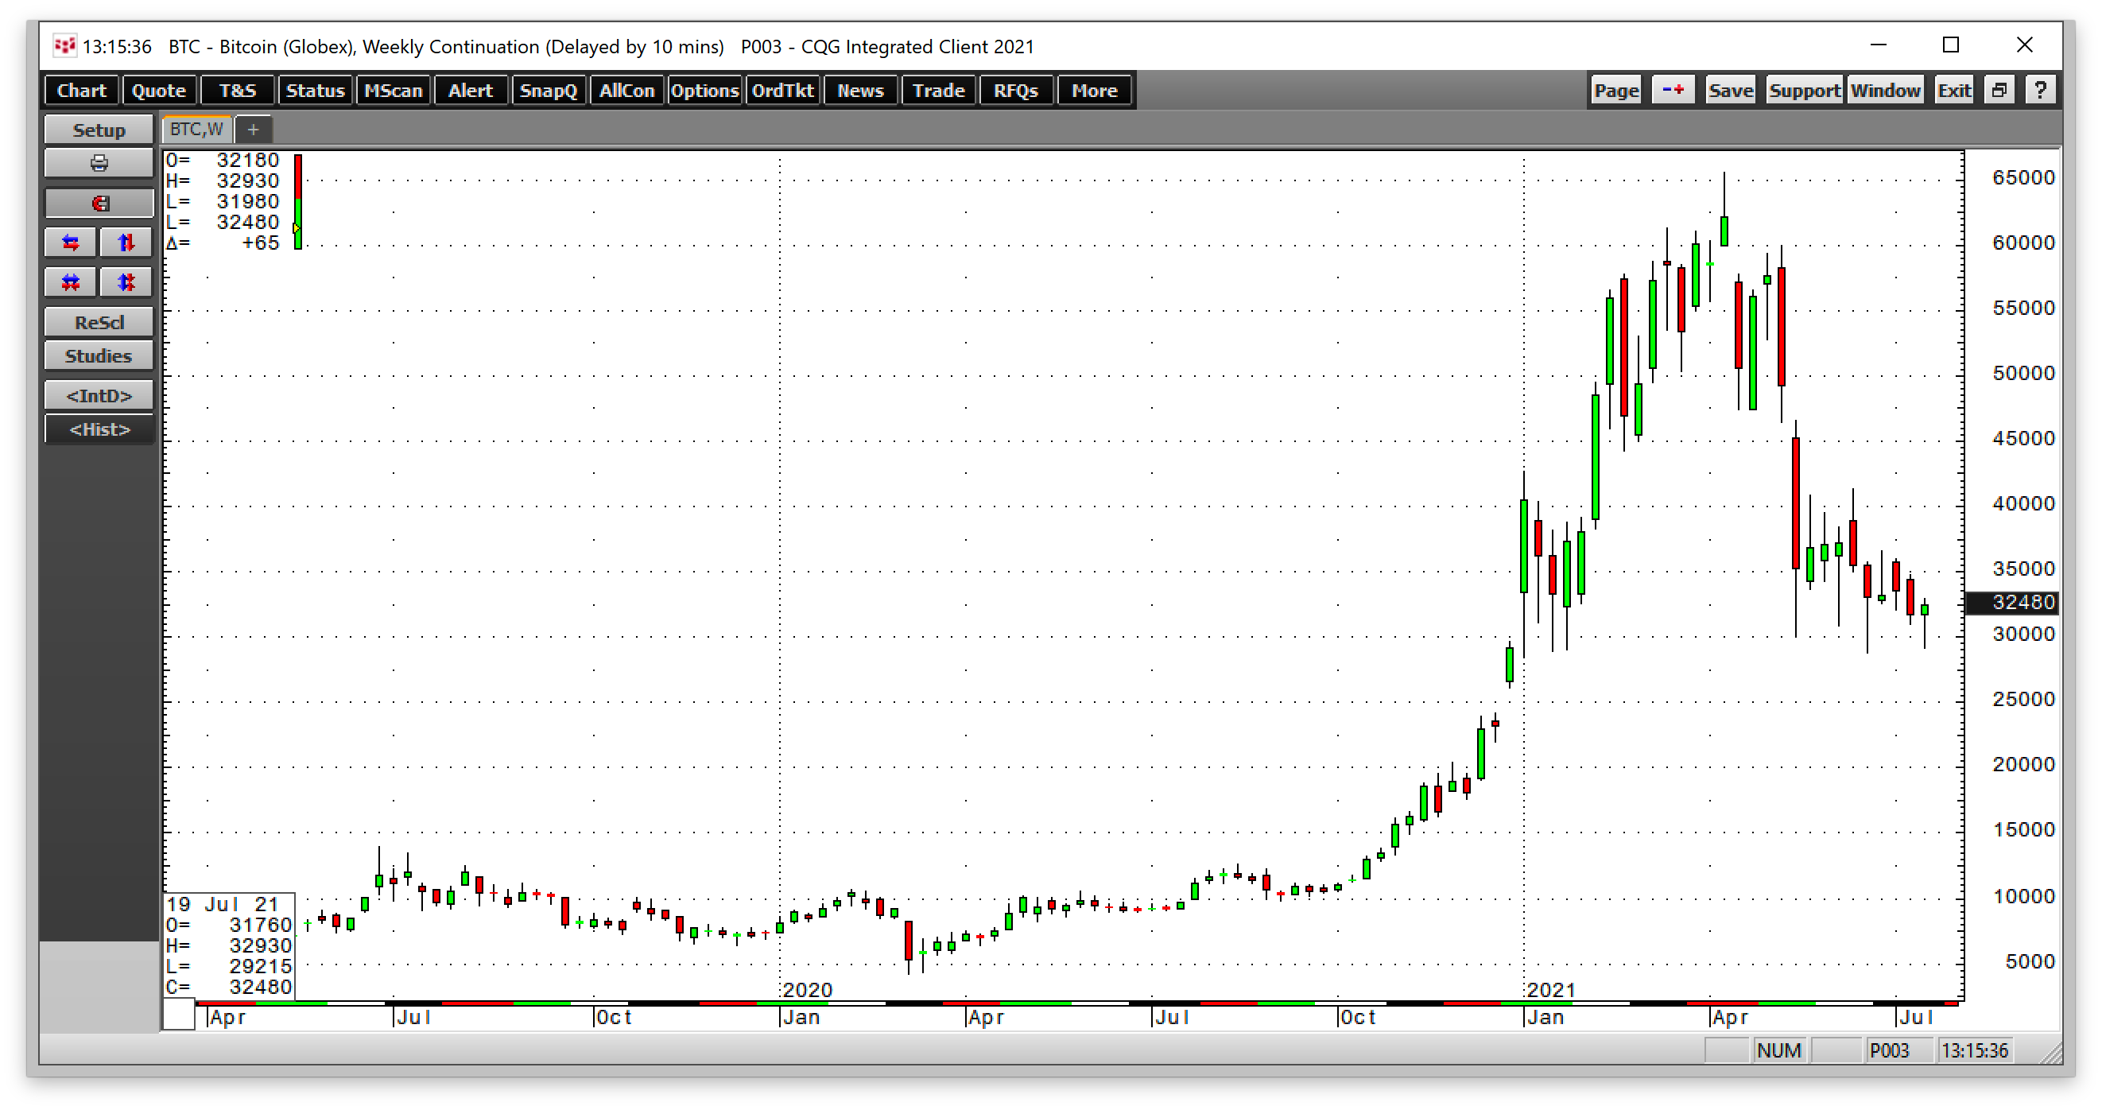Click the H= 32930 high value in date box
This screenshot has height=1110, width=2102.
(x=228, y=945)
